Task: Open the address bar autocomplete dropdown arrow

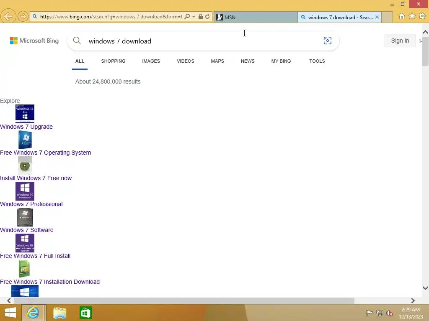Action: (194, 17)
